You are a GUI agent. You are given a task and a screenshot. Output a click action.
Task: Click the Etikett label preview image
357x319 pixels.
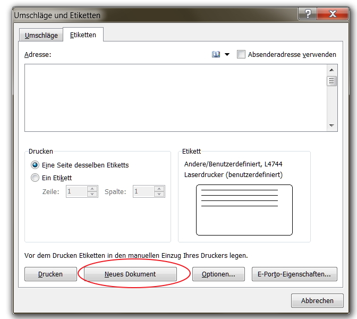244,210
